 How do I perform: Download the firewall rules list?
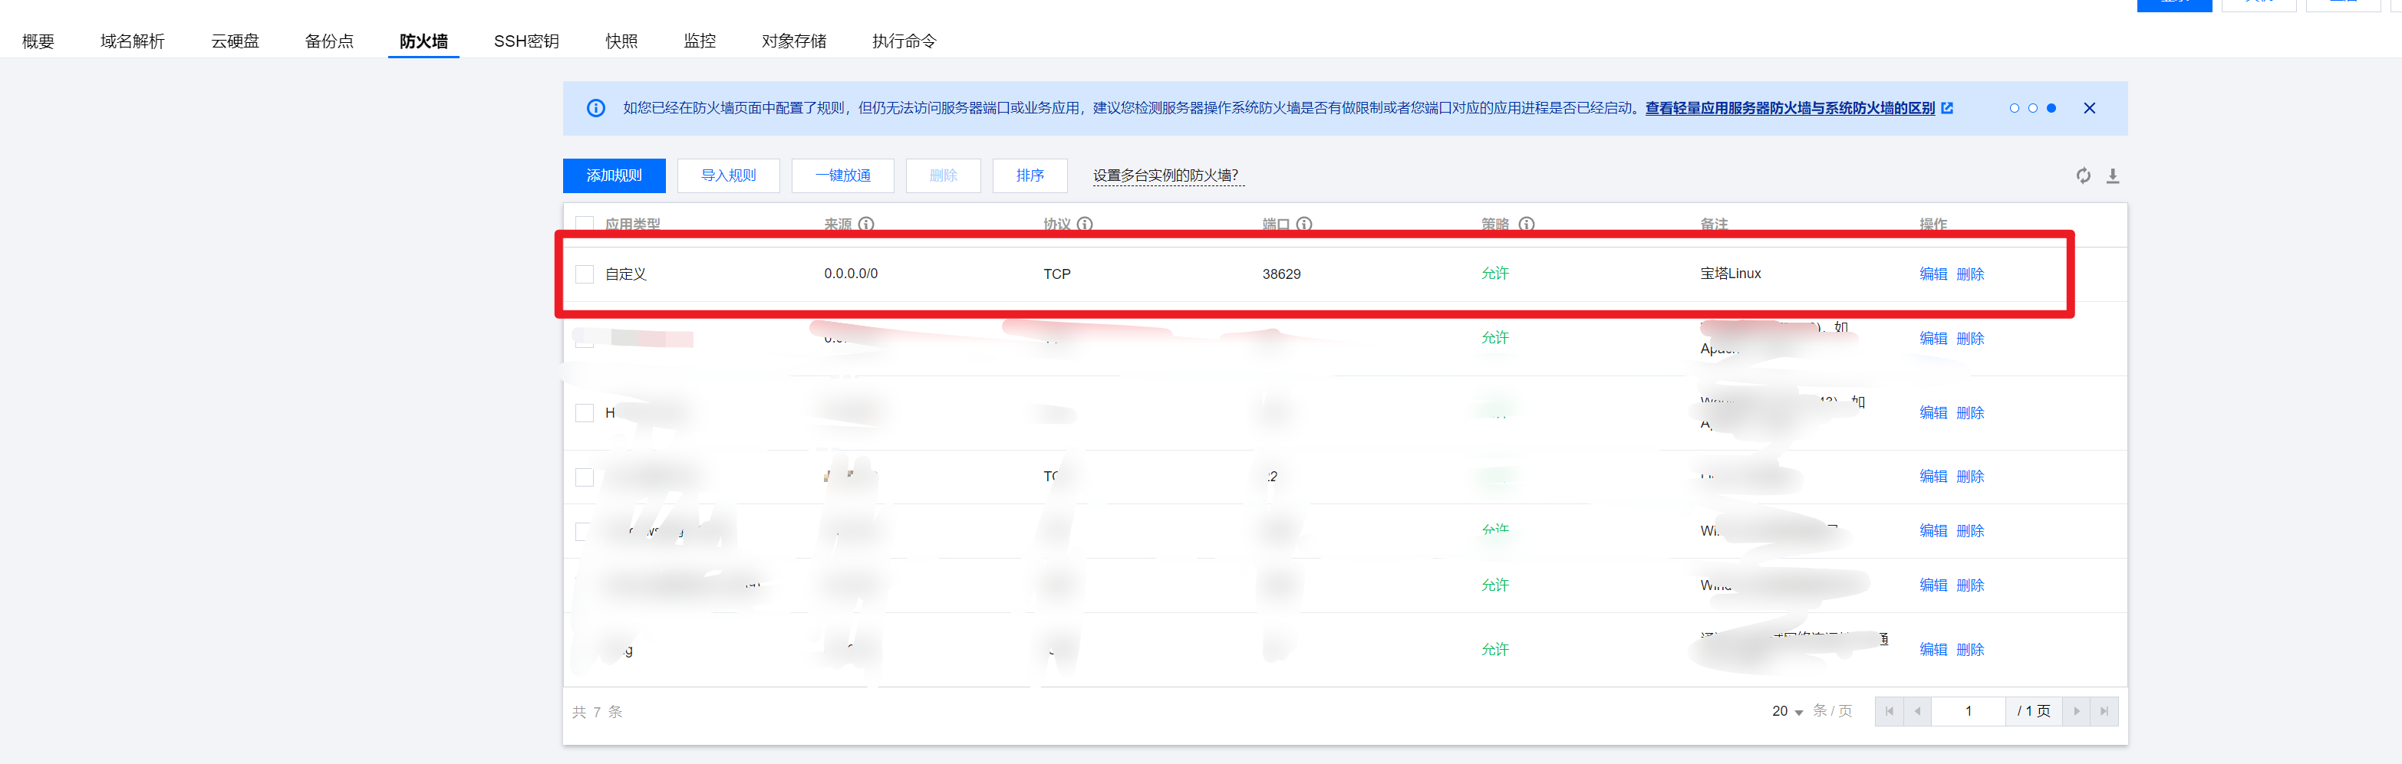2113,176
